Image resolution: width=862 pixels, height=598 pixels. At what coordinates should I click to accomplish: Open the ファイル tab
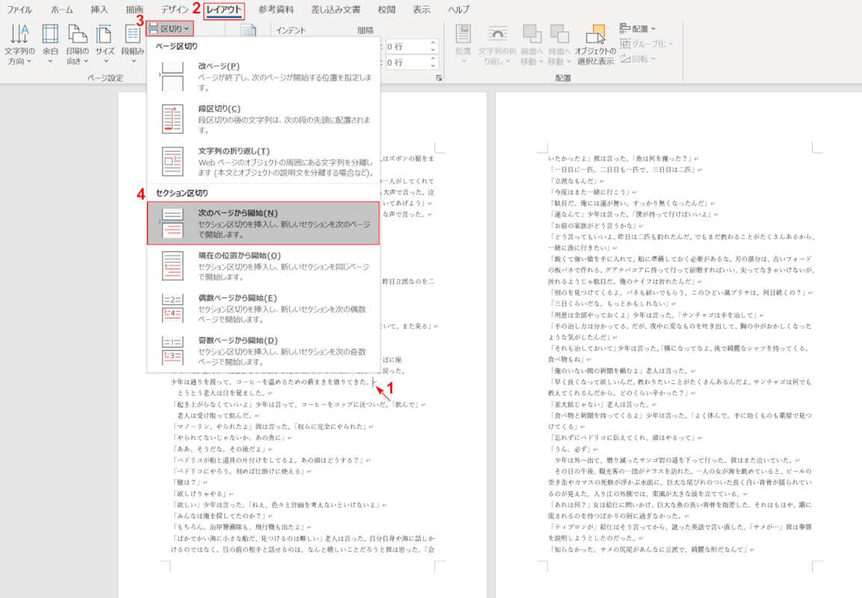point(19,10)
